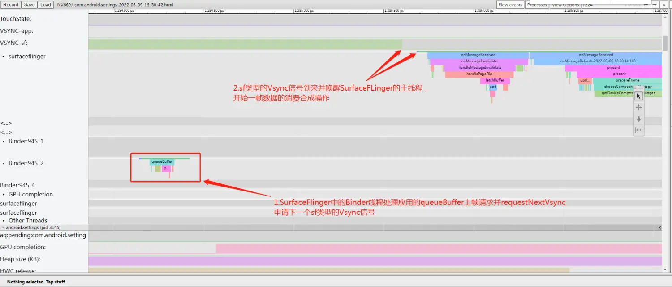Viewport: 672px width, 287px height.
Task: Open the Flow events menu
Action: click(x=510, y=4)
